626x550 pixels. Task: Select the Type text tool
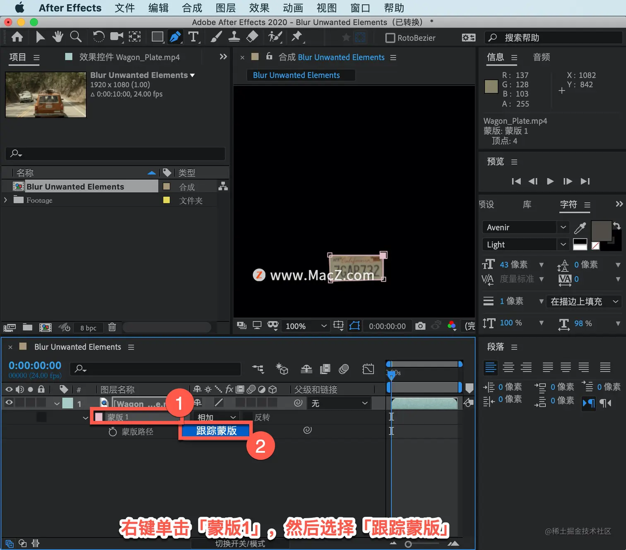click(x=193, y=37)
